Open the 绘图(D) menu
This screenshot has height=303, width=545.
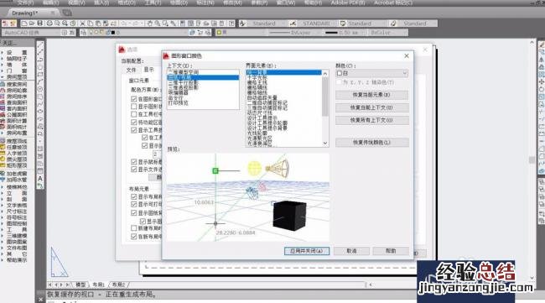point(179,3)
